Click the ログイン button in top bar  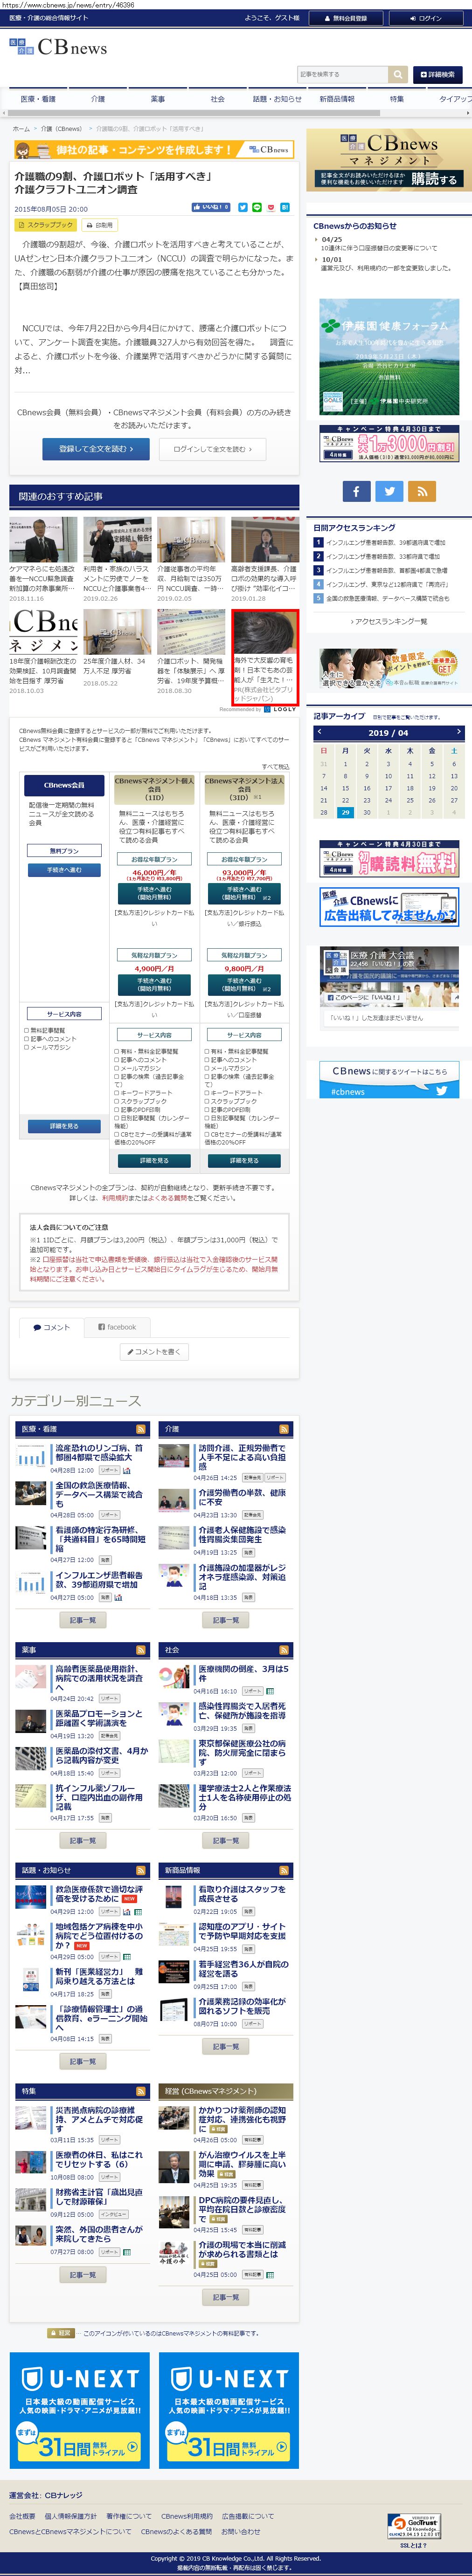pos(425,18)
